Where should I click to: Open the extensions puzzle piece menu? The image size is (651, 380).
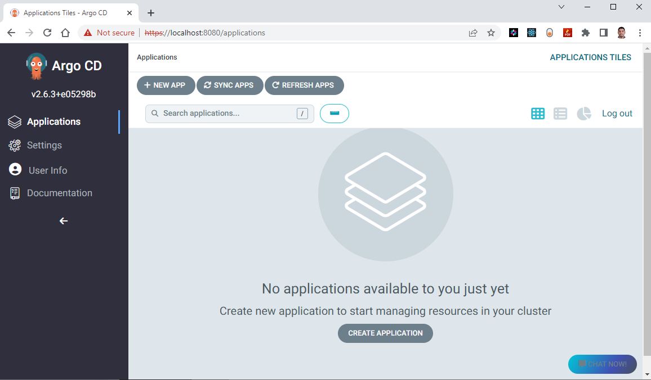pyautogui.click(x=586, y=33)
